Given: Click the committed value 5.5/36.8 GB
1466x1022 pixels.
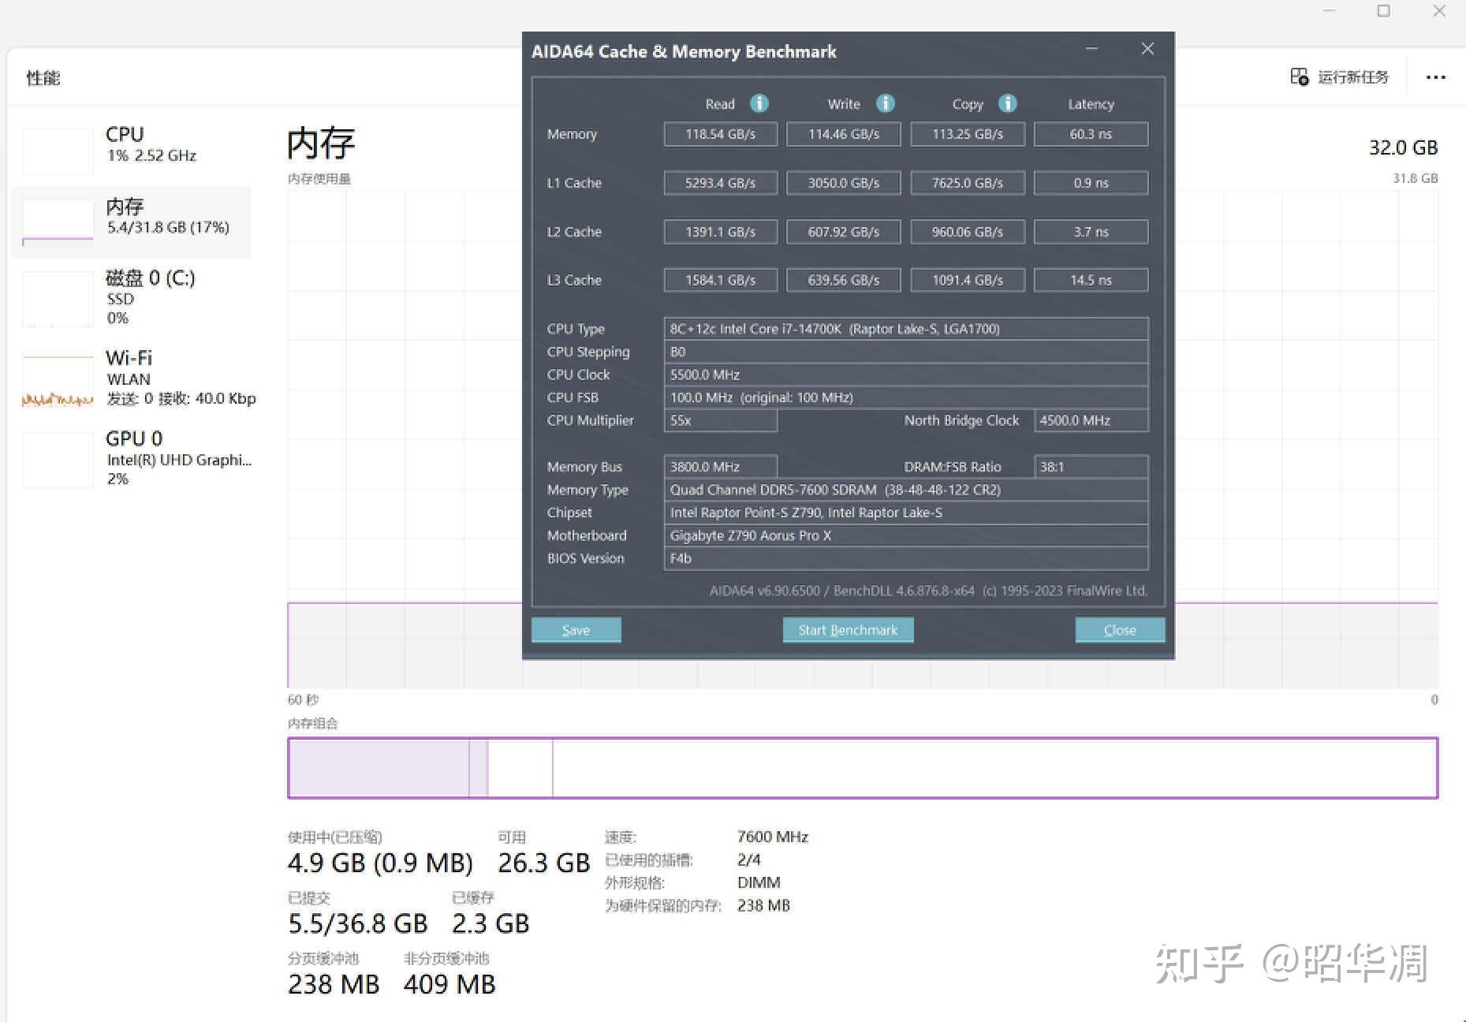Looking at the screenshot, I should (357, 923).
